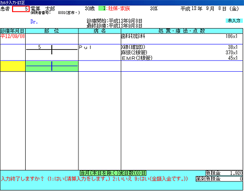
Task: Select the 部位 column header
Action: pyautogui.click(x=52, y=31)
